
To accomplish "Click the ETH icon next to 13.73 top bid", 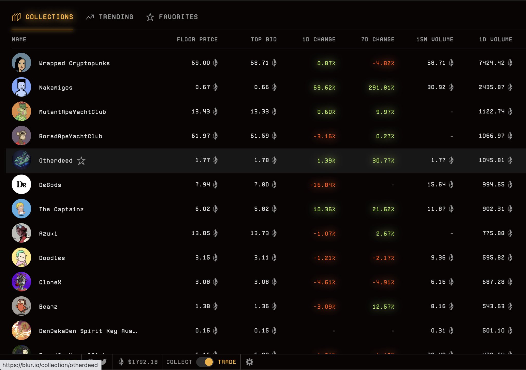I will click(274, 233).
